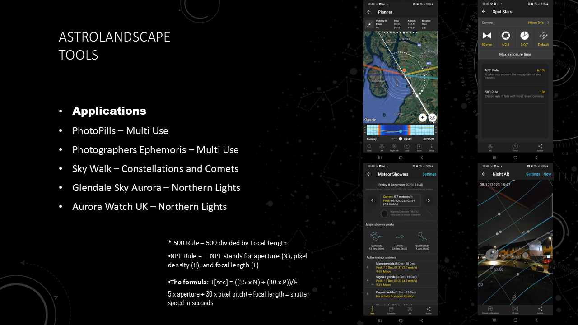Open camera selector chevron next to Nikon D4s
Viewport: 578px width, 325px height.
click(548, 23)
